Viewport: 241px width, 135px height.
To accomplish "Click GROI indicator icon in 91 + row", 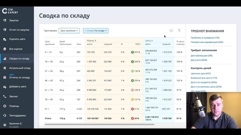I will (x=132, y=109).
